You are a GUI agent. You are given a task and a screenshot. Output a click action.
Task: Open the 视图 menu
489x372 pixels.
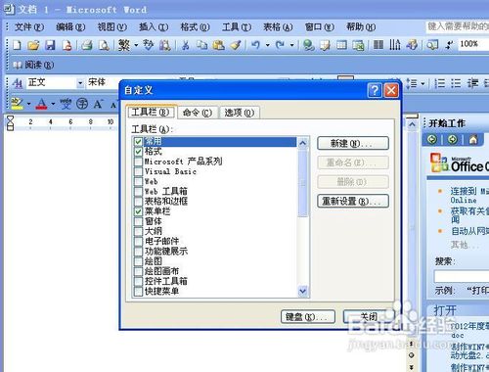tap(112, 26)
